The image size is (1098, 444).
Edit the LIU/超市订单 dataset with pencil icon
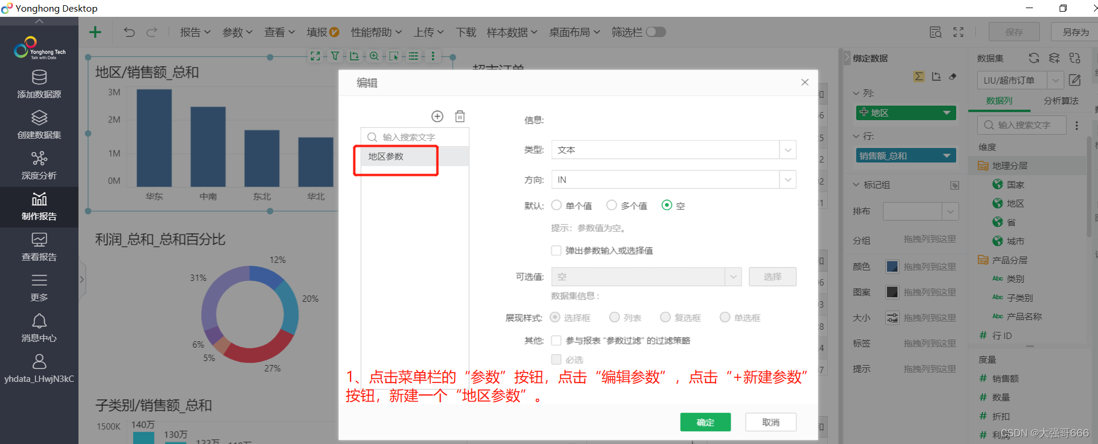point(1075,80)
